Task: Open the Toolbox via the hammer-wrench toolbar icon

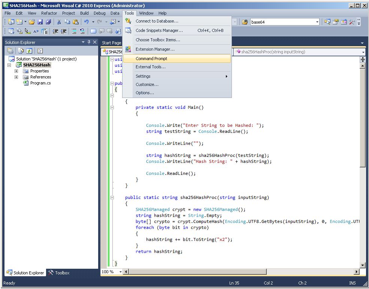Action: coord(352,22)
